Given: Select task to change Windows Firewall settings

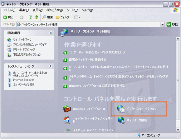Looking at the screenshot, I should tap(94, 86).
